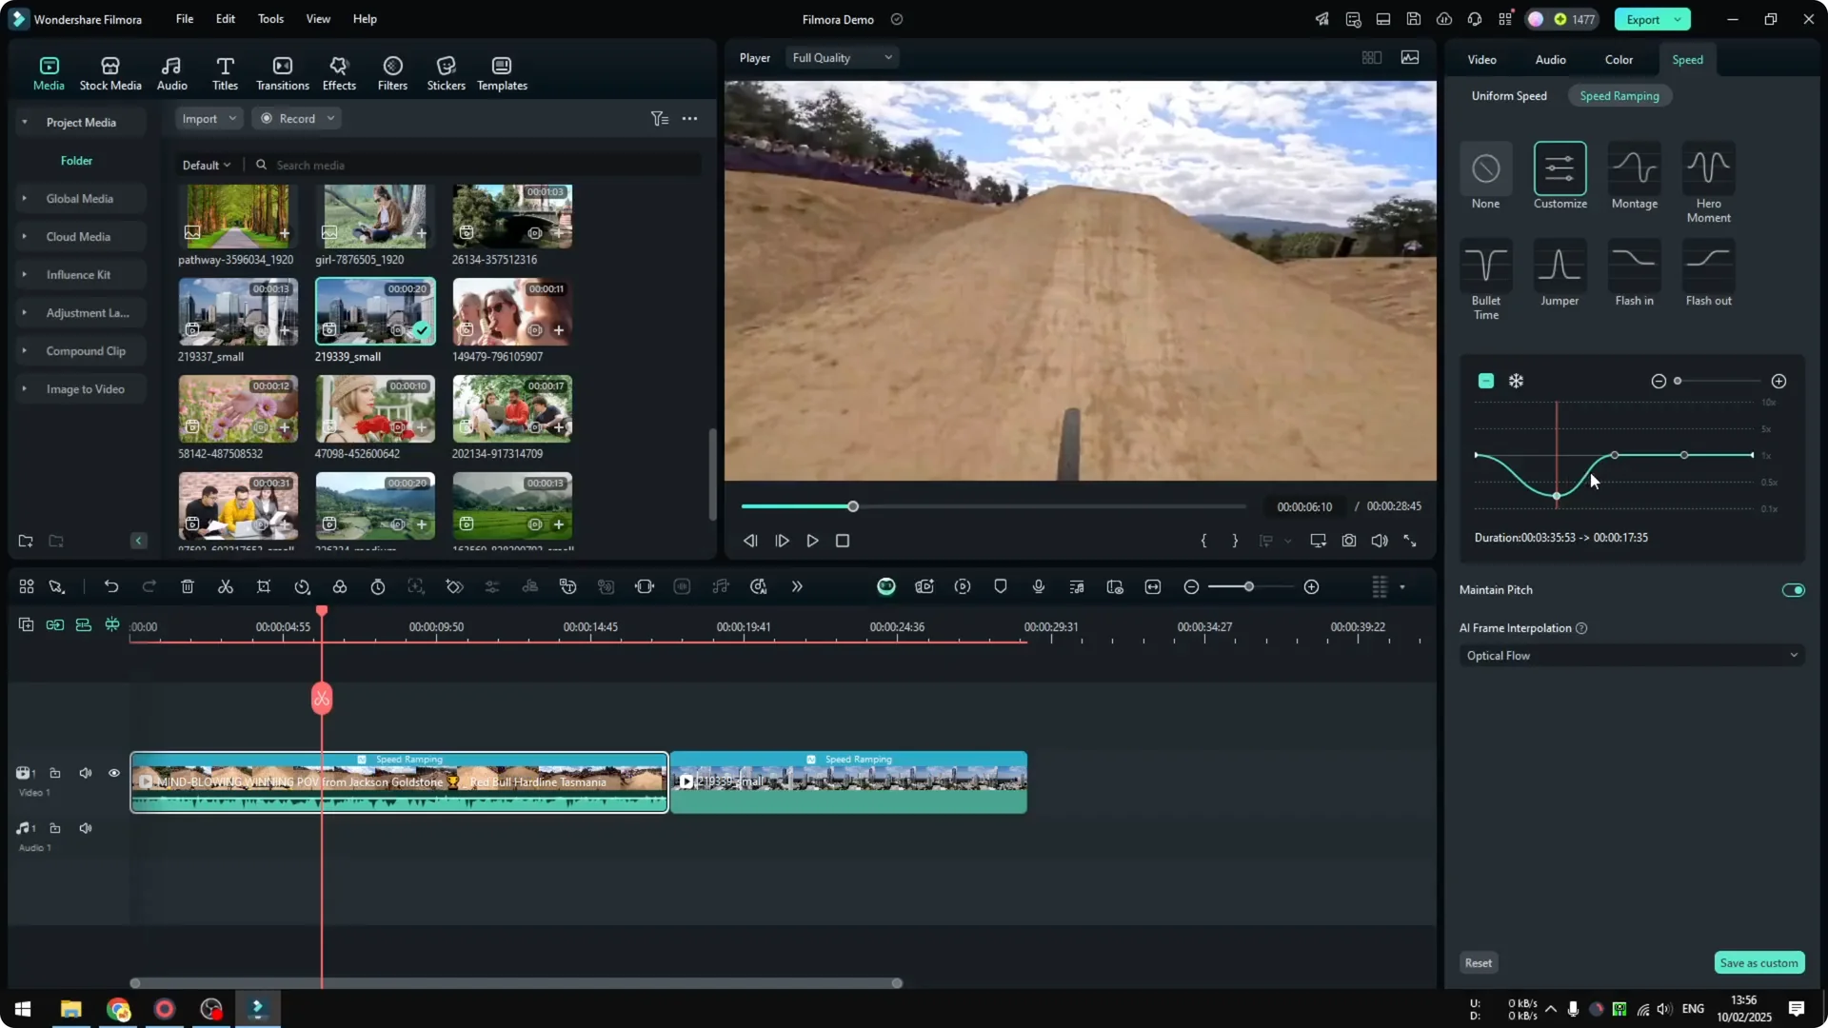Viewport: 1828px width, 1028px height.
Task: Hide the Video 1 track with the eye toggle
Action: pos(113,773)
